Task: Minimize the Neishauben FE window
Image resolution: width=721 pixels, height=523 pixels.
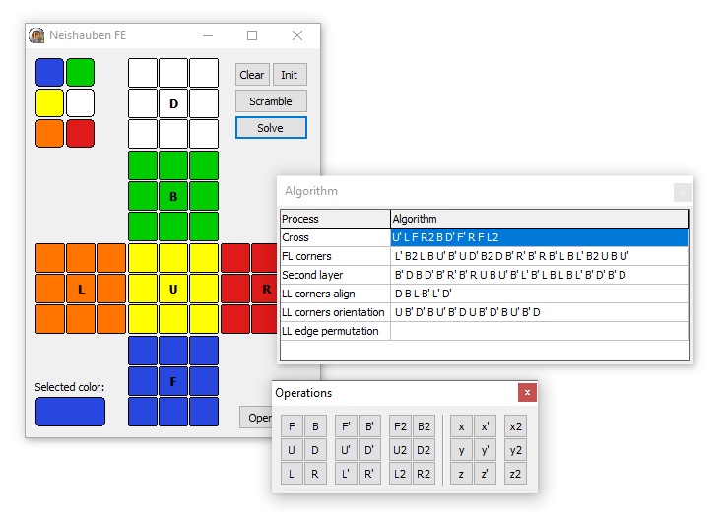Action: [x=208, y=35]
